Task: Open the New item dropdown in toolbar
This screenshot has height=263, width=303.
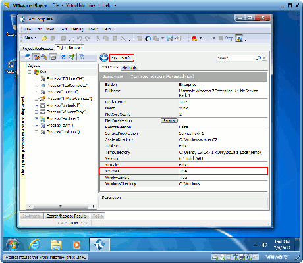Action: coord(30,38)
